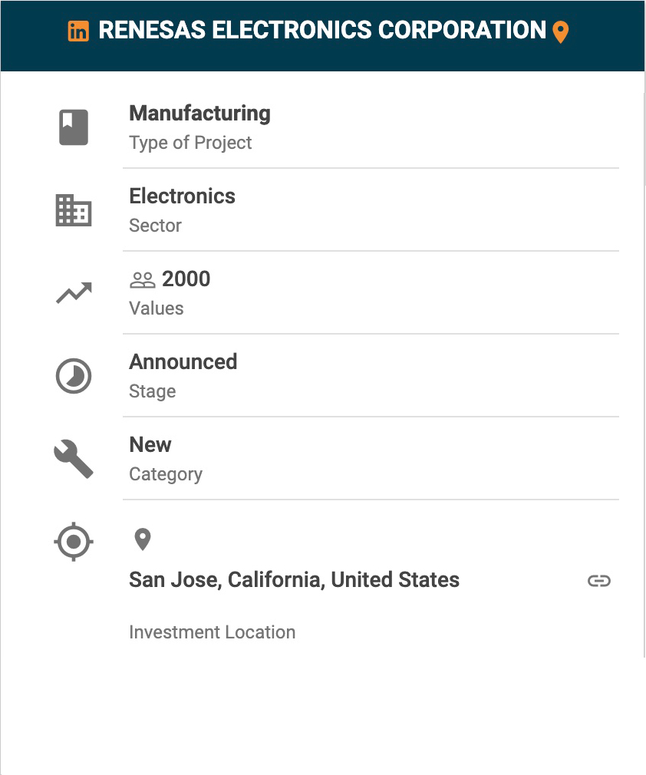This screenshot has height=775, width=646.
Task: Click the Type of Project label
Action: tap(190, 143)
